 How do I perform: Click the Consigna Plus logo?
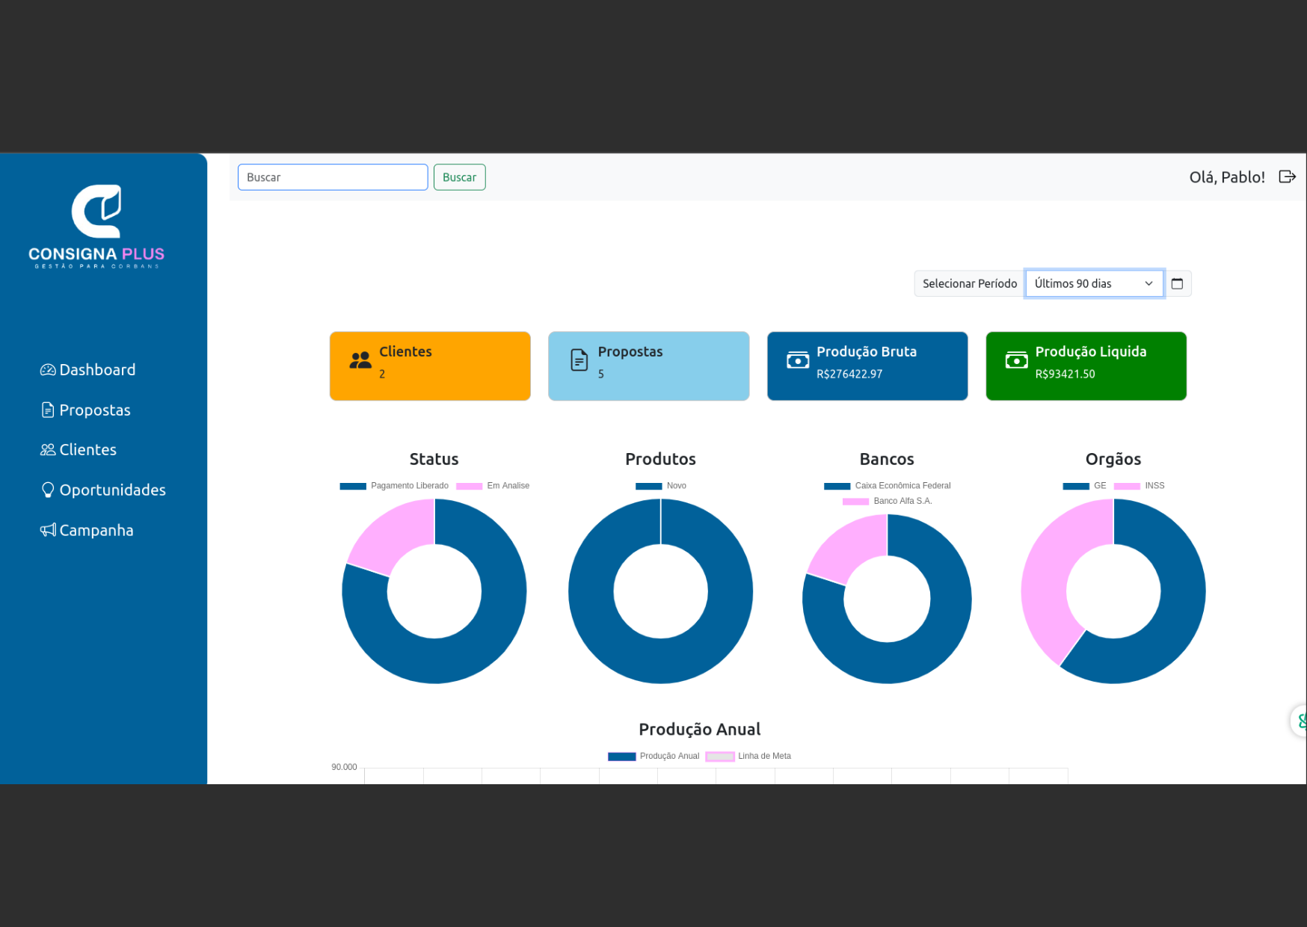(x=96, y=227)
